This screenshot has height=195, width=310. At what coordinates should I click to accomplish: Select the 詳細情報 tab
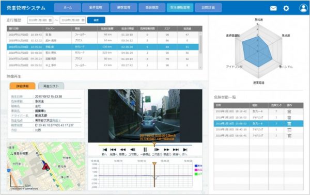coord(22,86)
